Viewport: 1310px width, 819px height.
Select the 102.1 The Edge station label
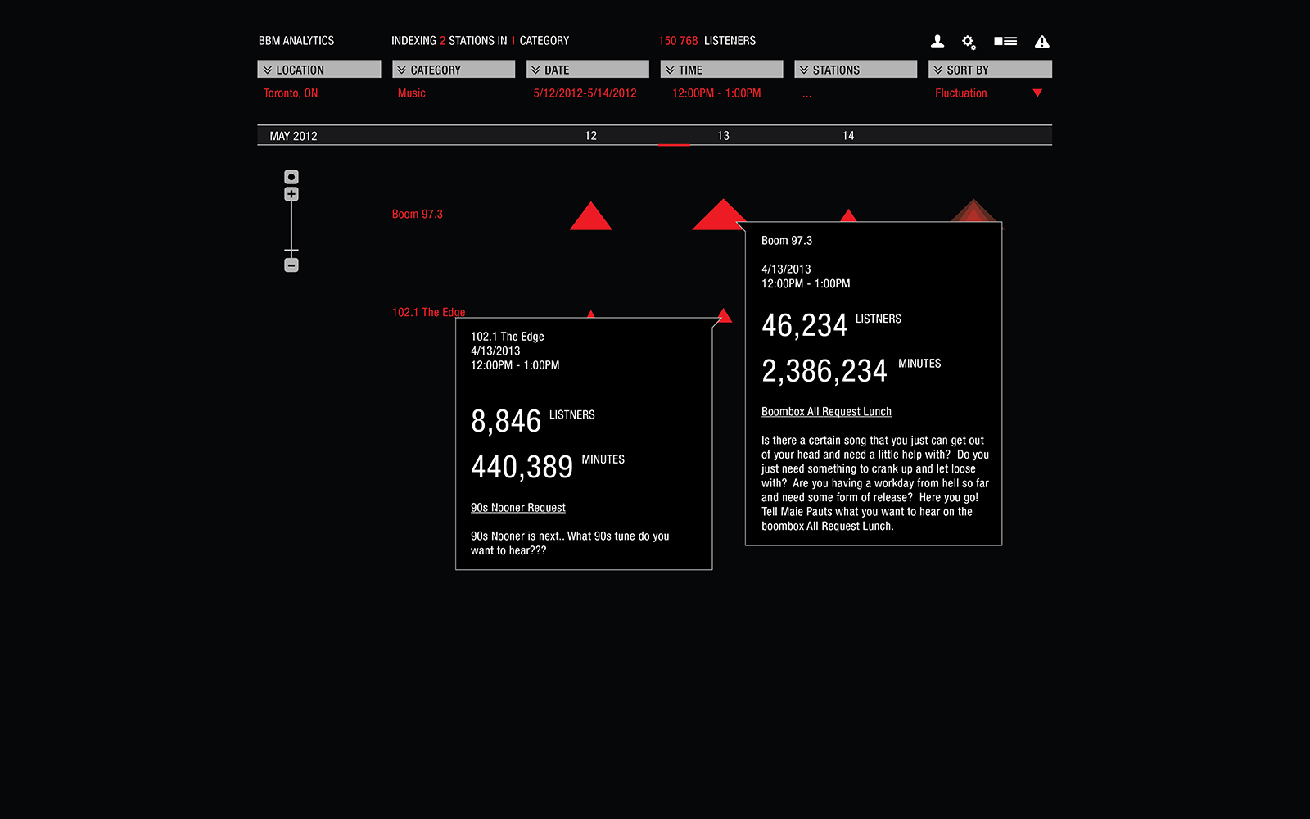[428, 312]
